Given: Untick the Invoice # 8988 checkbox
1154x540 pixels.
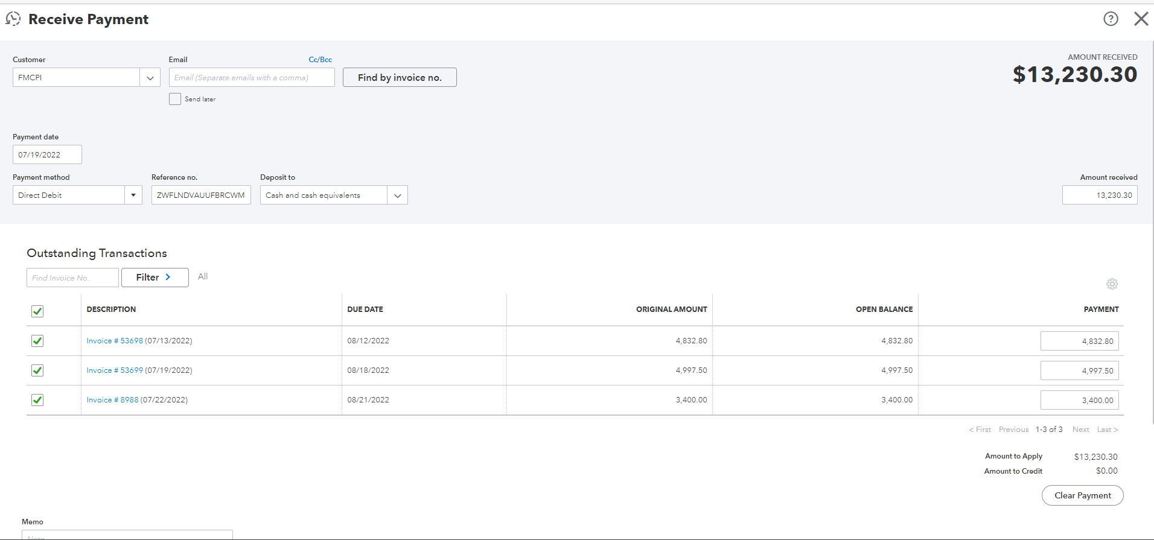Looking at the screenshot, I should pos(37,400).
